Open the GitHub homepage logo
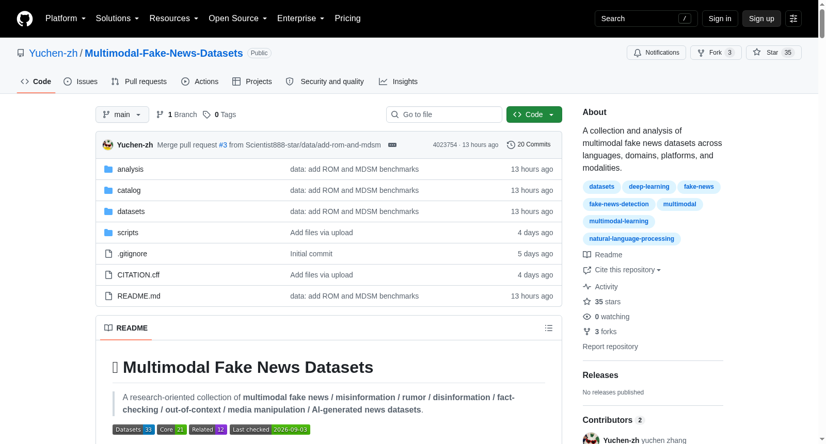The image size is (826, 444). tap(25, 19)
